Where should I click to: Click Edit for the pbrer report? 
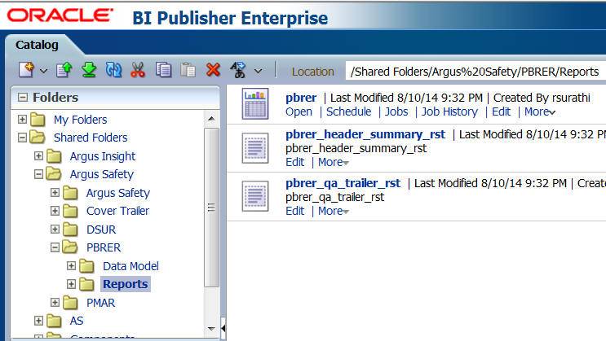click(501, 111)
